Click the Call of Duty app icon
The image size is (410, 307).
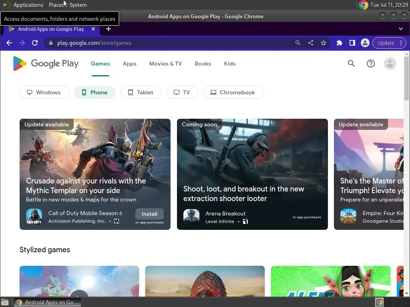point(34,217)
